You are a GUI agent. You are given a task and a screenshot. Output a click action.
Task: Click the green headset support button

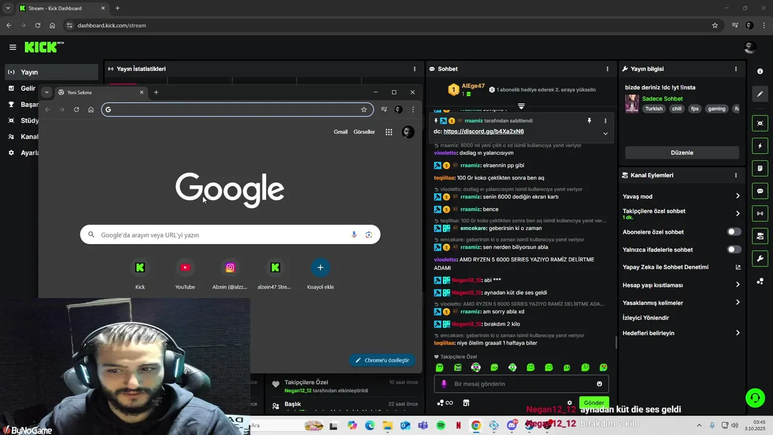[x=755, y=398]
